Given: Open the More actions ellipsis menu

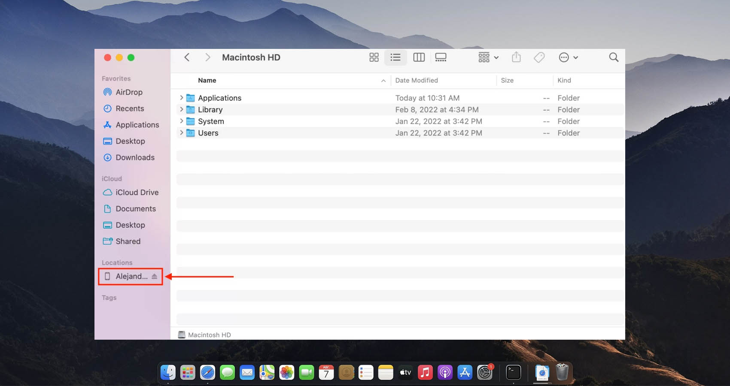Looking at the screenshot, I should [568, 57].
